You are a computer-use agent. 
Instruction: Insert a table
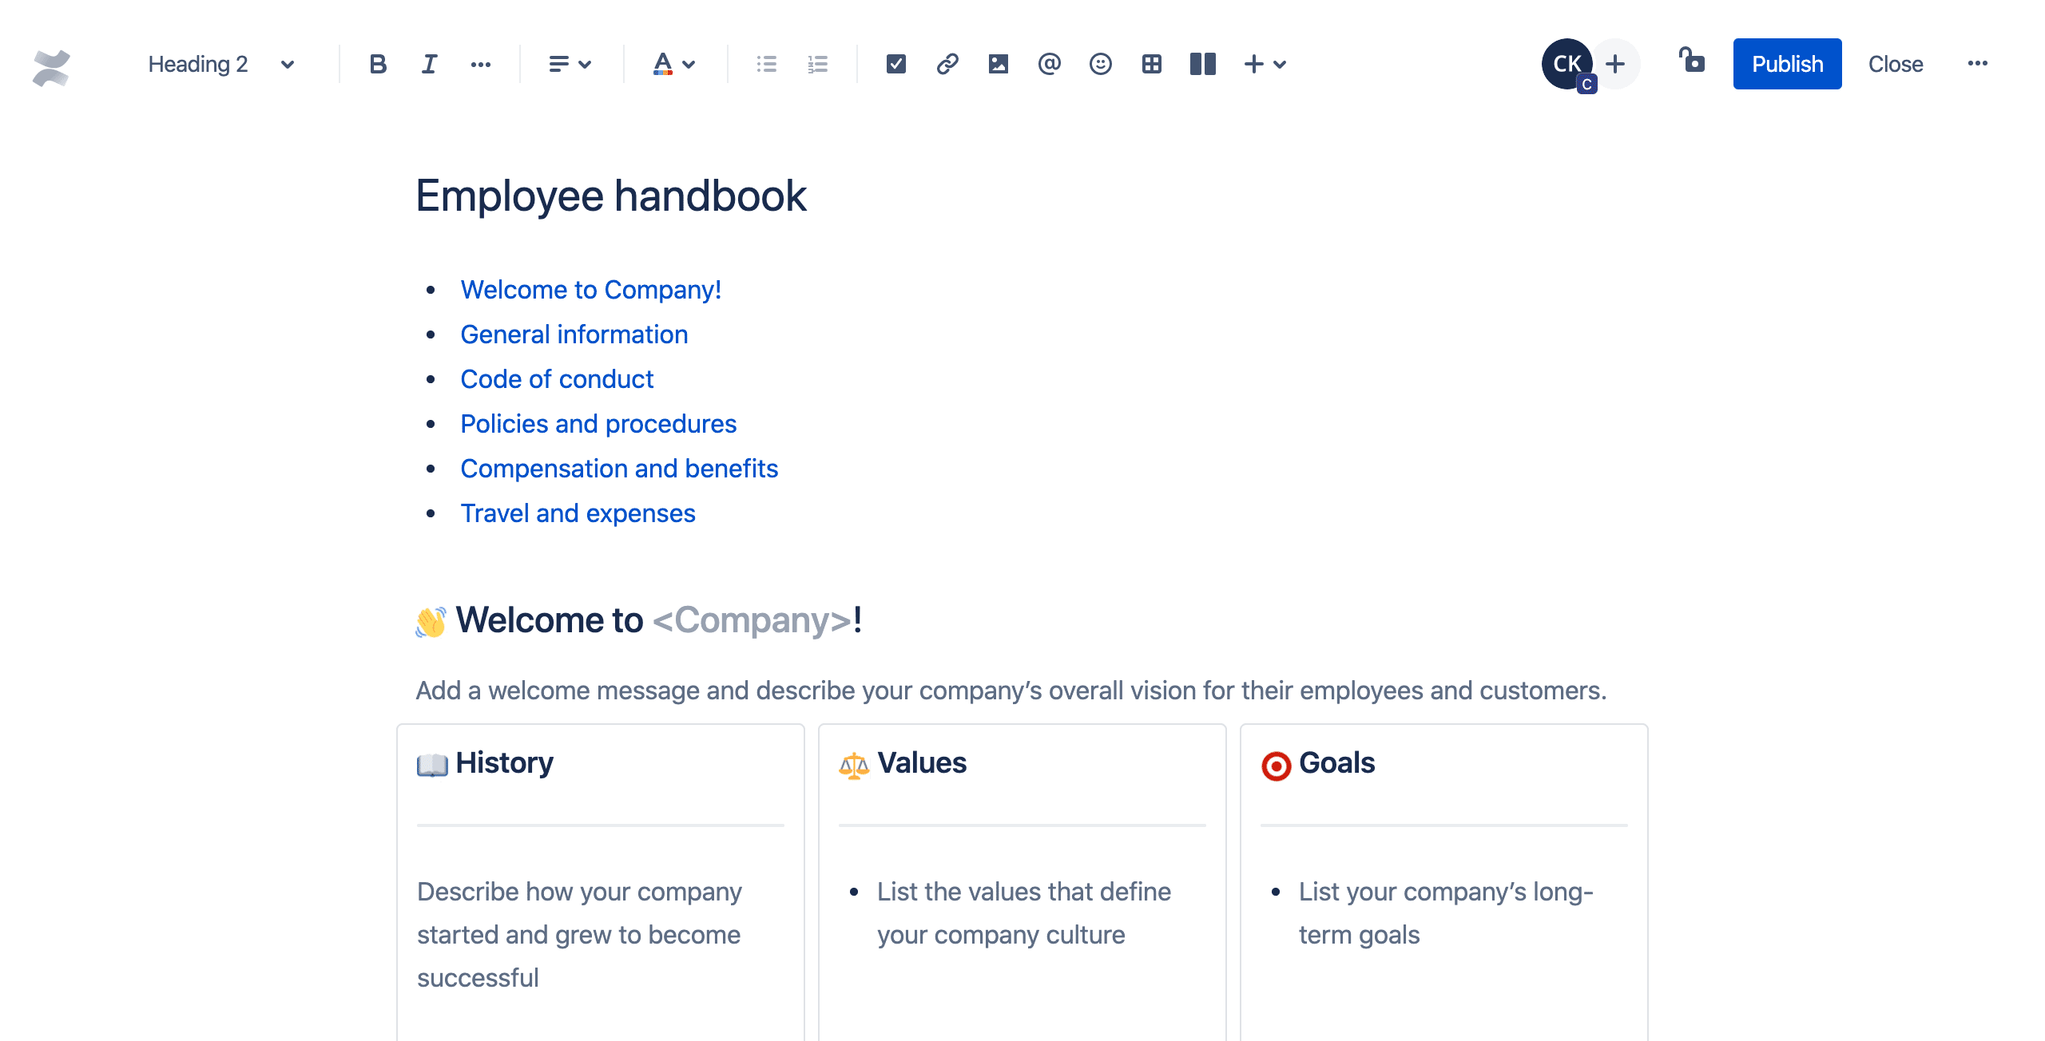point(1151,64)
